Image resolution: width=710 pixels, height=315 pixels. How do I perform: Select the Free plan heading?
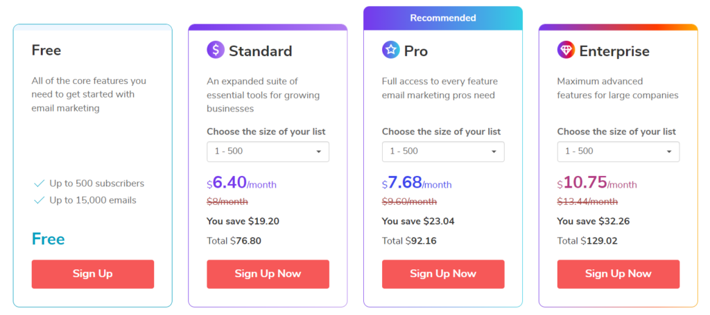click(46, 50)
